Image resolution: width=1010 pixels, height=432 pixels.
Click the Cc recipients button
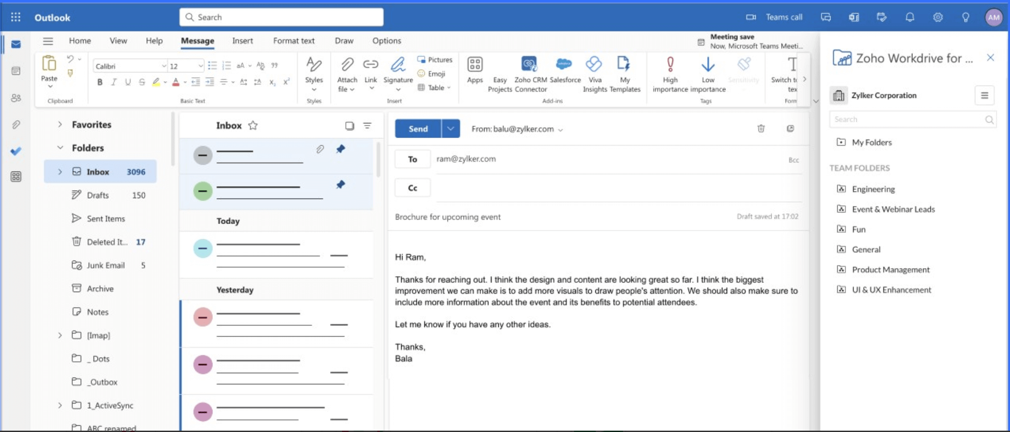pyautogui.click(x=412, y=188)
